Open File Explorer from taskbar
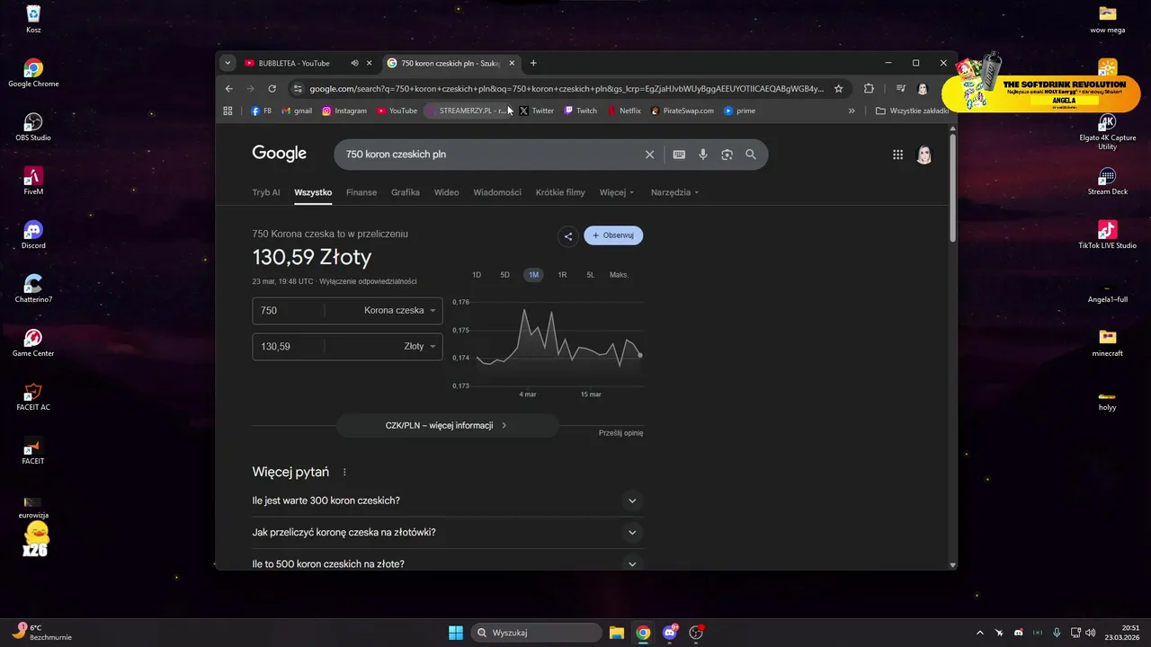The height and width of the screenshot is (647, 1151). (x=616, y=633)
